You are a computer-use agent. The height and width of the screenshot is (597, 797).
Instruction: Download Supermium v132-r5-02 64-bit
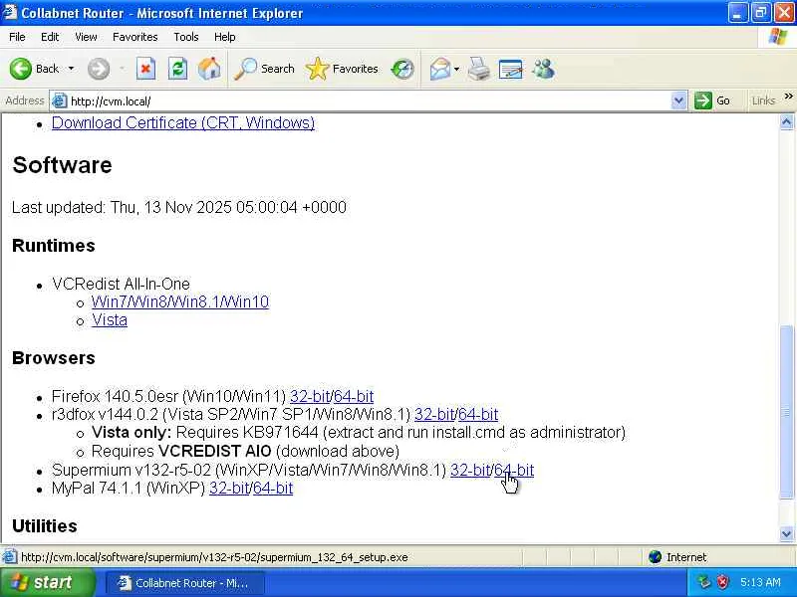coord(514,470)
